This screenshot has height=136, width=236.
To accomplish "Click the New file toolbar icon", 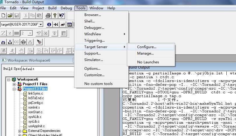I will [3, 15].
